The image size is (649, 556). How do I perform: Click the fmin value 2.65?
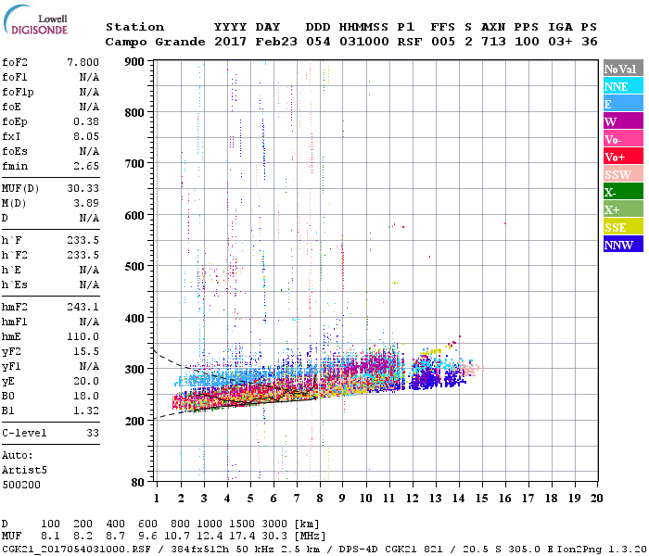tap(86, 166)
